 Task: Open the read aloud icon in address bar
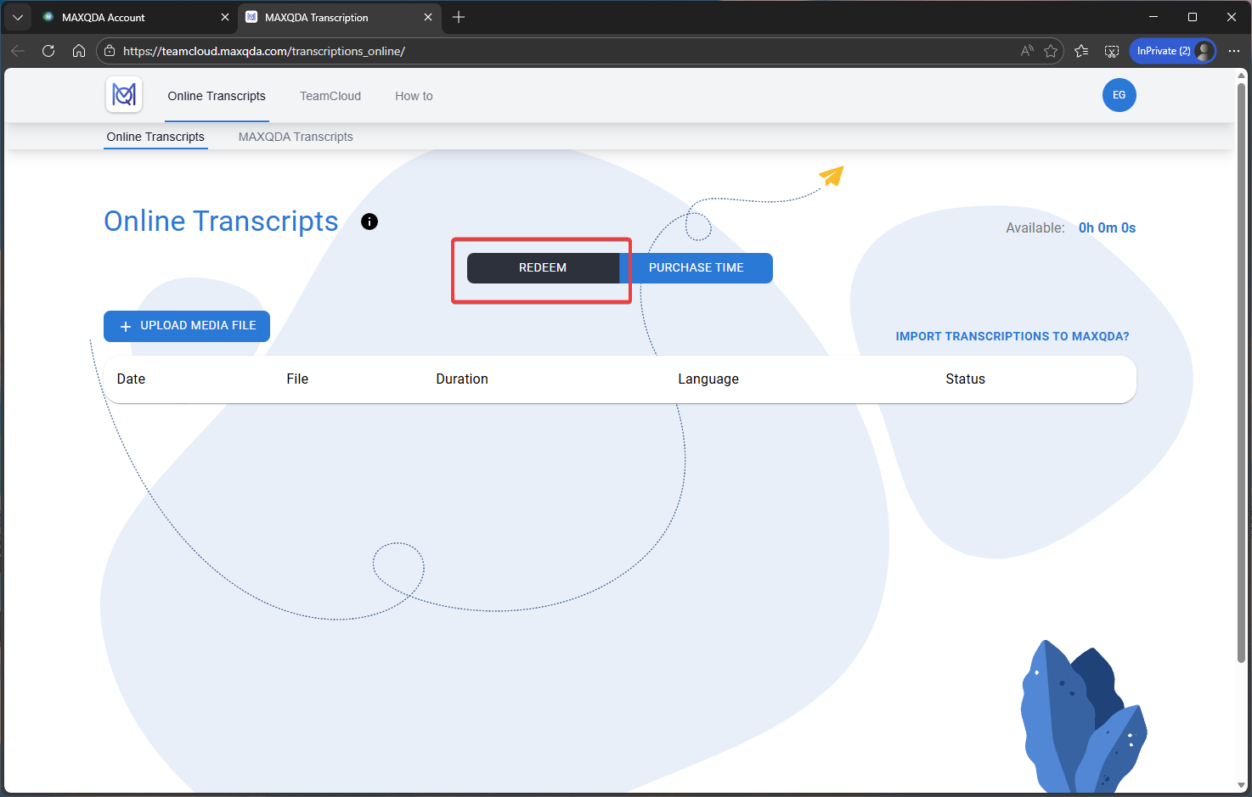tap(1027, 51)
